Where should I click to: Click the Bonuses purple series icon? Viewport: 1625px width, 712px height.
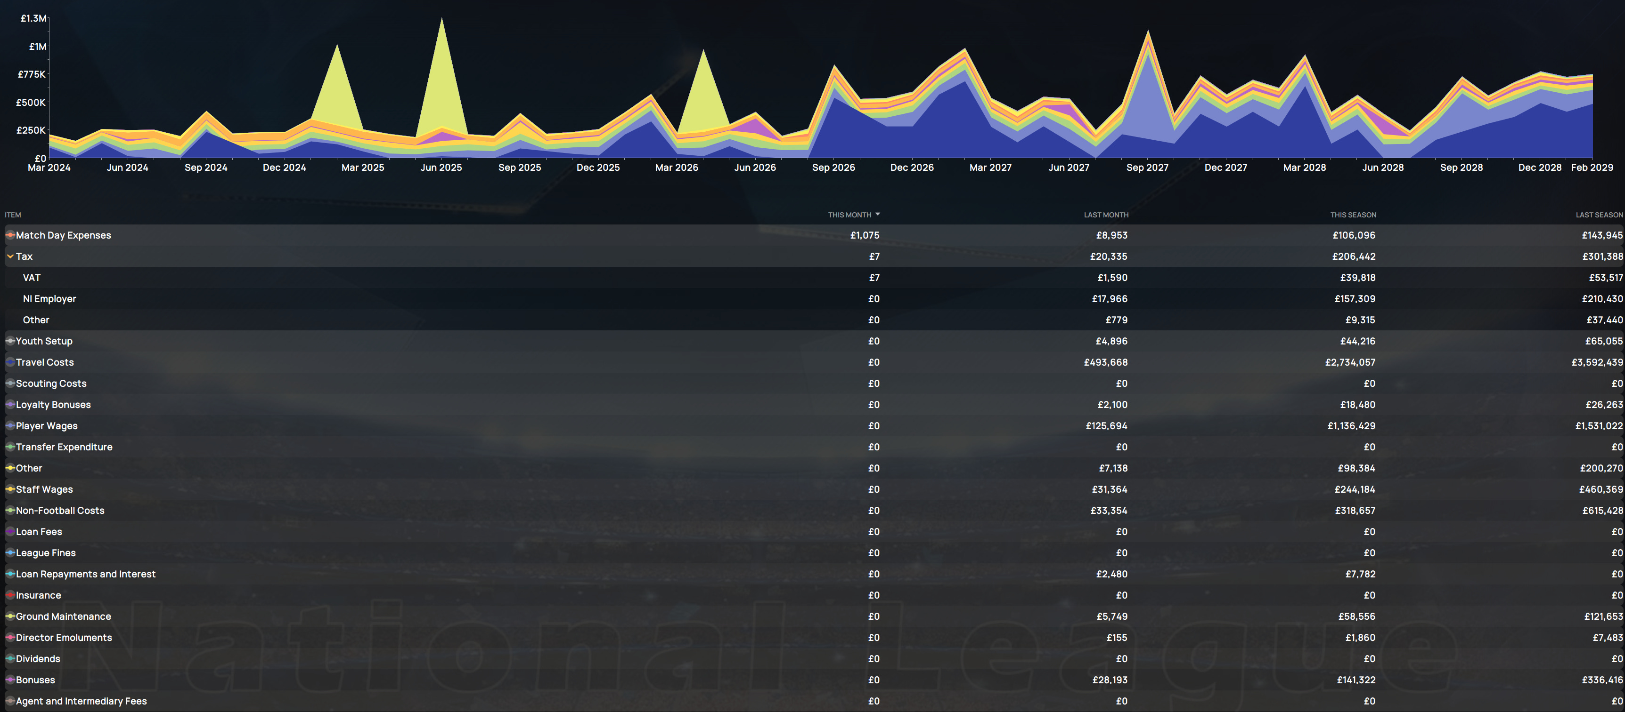point(10,680)
